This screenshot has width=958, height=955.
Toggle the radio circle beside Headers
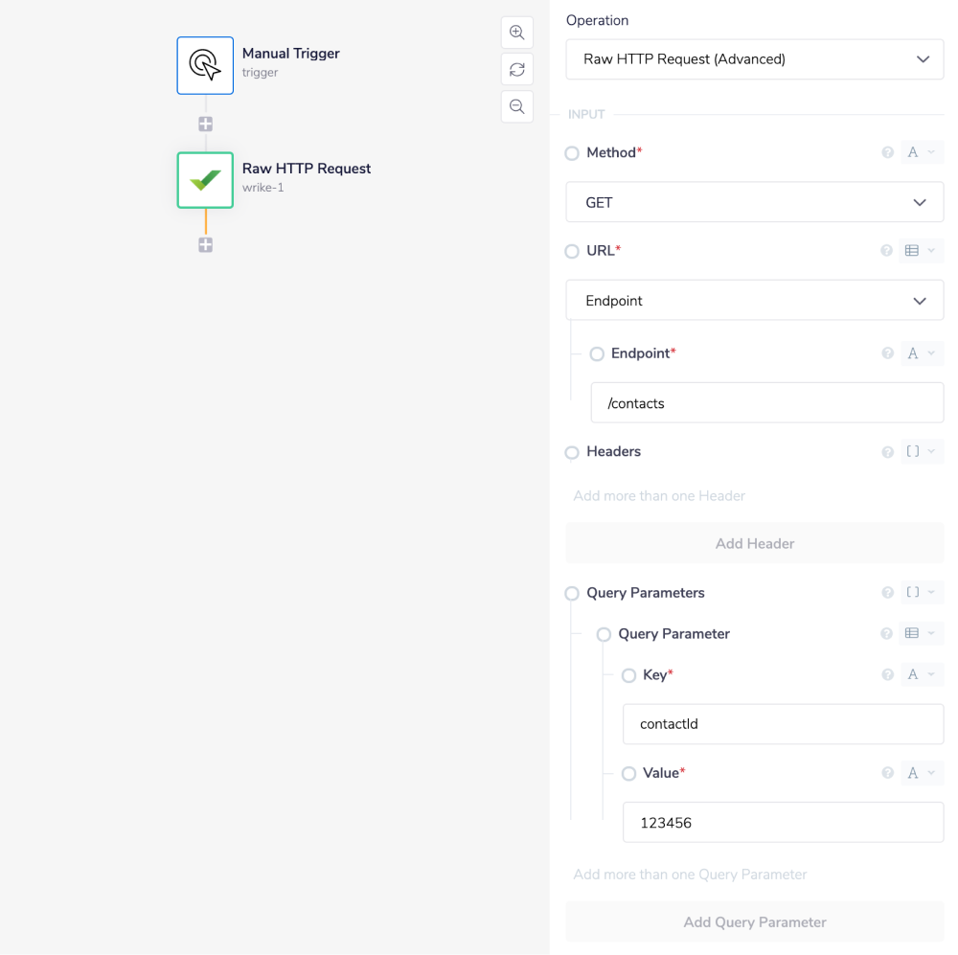pos(572,452)
